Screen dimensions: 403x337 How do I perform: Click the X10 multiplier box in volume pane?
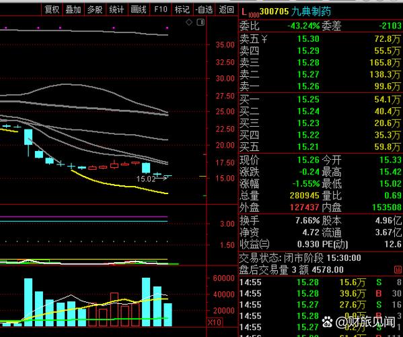(215, 322)
